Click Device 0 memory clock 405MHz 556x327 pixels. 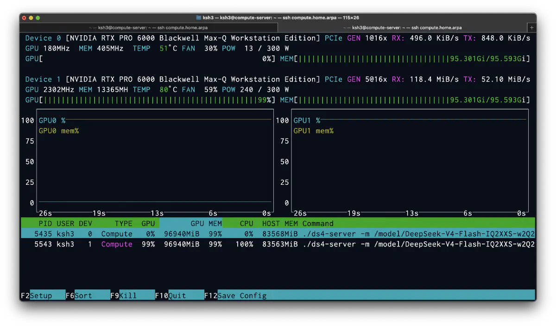pos(110,48)
